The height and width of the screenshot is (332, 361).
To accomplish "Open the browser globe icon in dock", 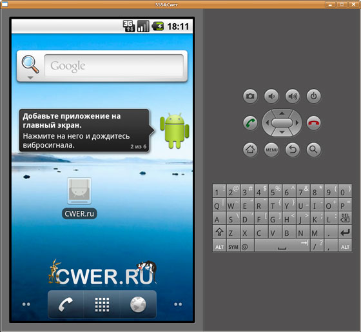I will click(138, 304).
